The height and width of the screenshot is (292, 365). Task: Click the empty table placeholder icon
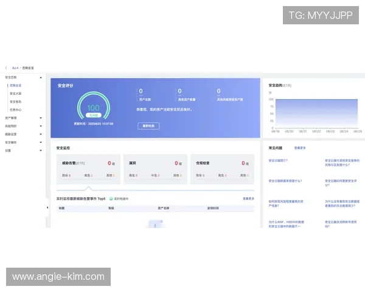pos(155,224)
